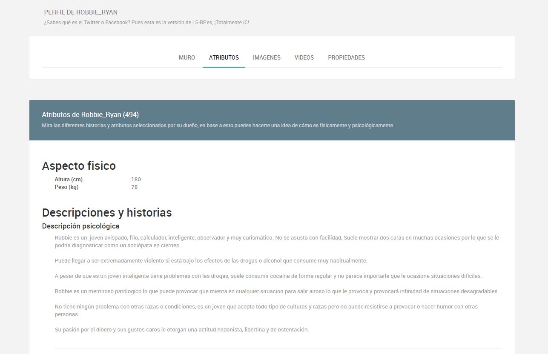Click the paragraph starting 'Su pasión por el dinero'
The width and height of the screenshot is (548, 354).
click(182, 330)
